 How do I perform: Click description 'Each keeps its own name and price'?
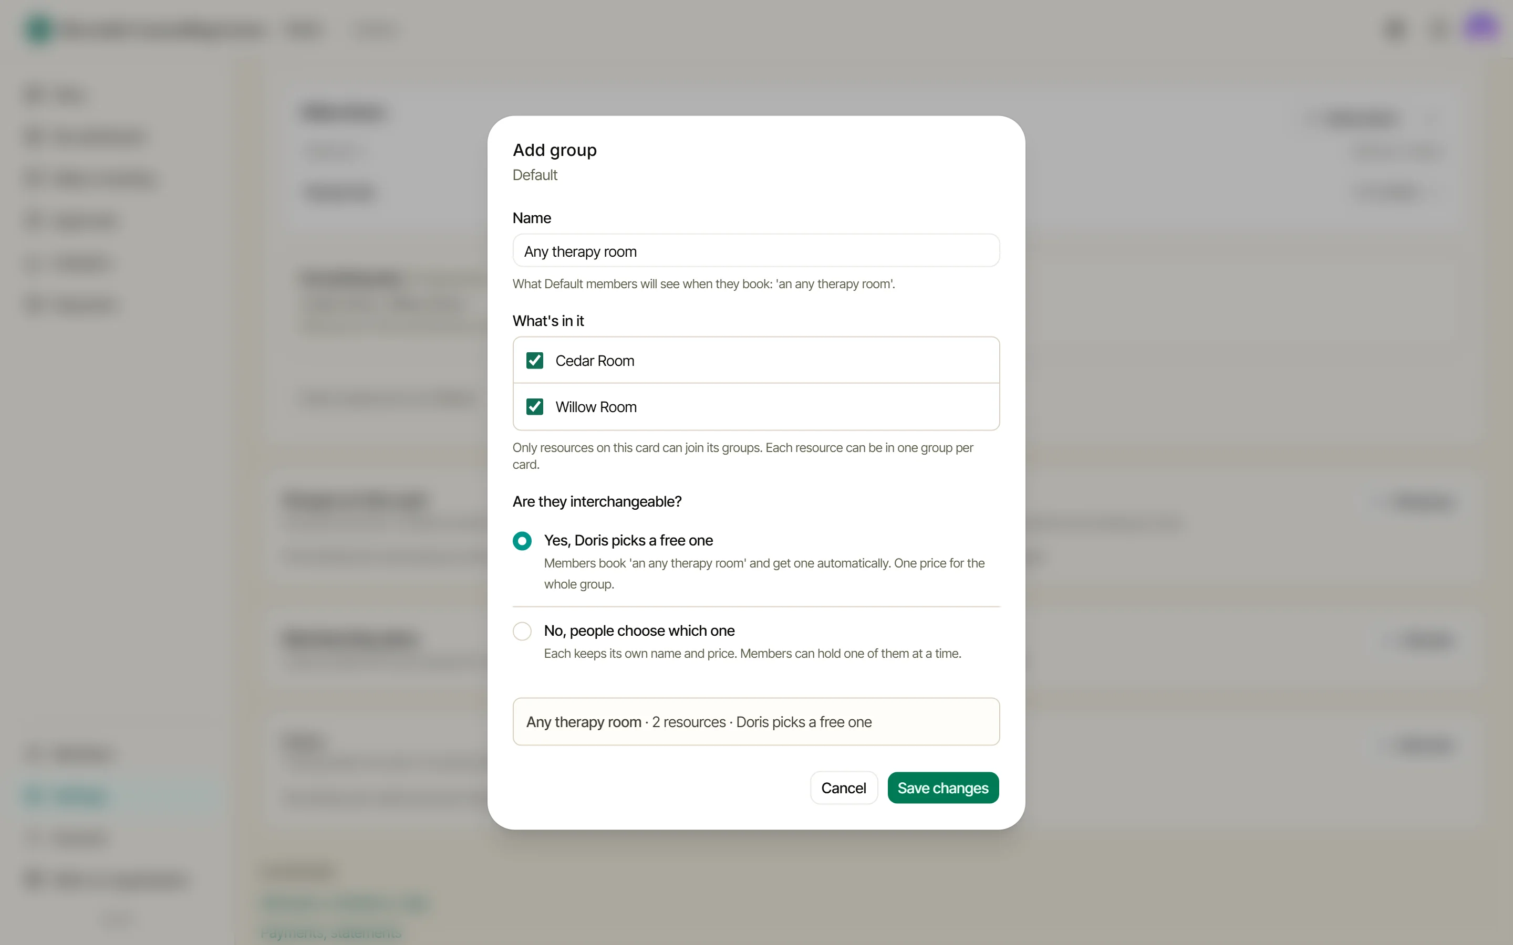coord(752,653)
